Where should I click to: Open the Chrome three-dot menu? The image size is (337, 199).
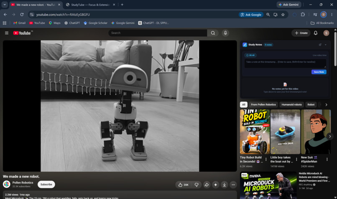[x=332, y=15]
